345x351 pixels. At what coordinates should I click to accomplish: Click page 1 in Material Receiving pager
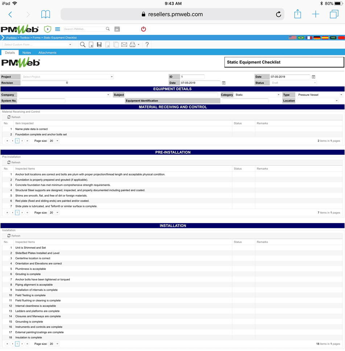[x=17, y=141]
